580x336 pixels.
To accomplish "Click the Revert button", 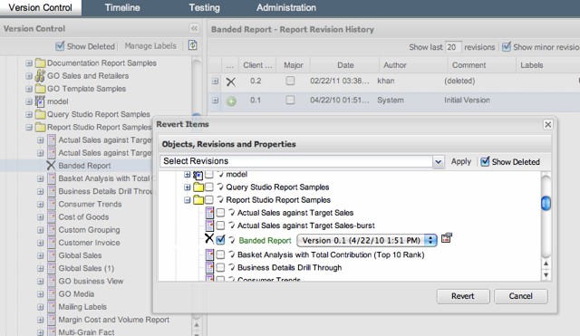I will [x=463, y=296].
